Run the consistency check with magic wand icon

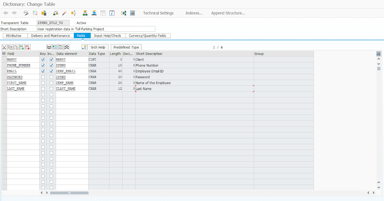pos(64,13)
